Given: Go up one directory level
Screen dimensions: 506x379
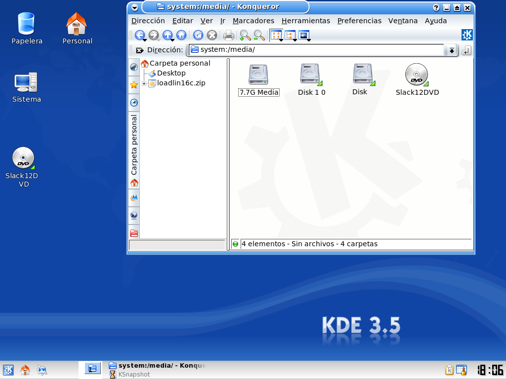Looking at the screenshot, I should (167, 35).
